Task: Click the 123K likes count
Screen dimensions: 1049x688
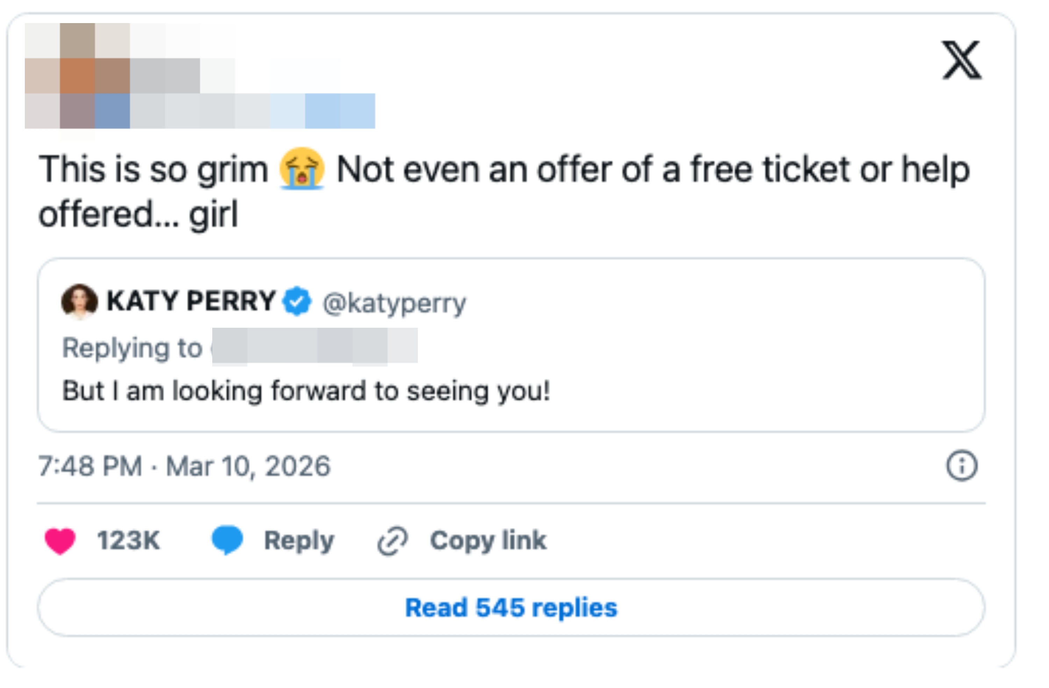Action: coord(128,540)
